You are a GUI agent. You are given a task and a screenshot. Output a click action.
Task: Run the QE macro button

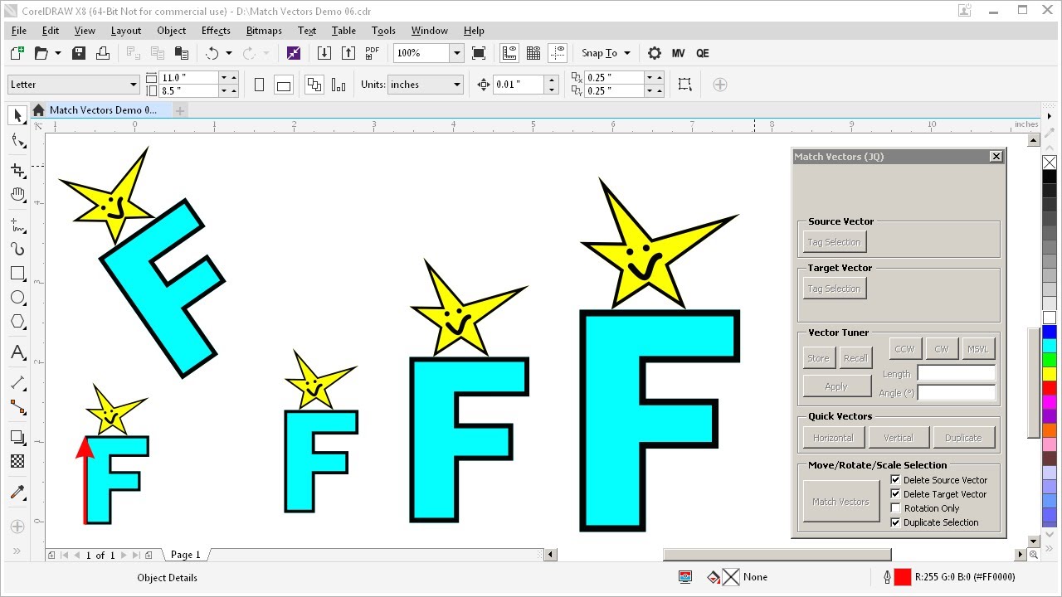pyautogui.click(x=703, y=53)
